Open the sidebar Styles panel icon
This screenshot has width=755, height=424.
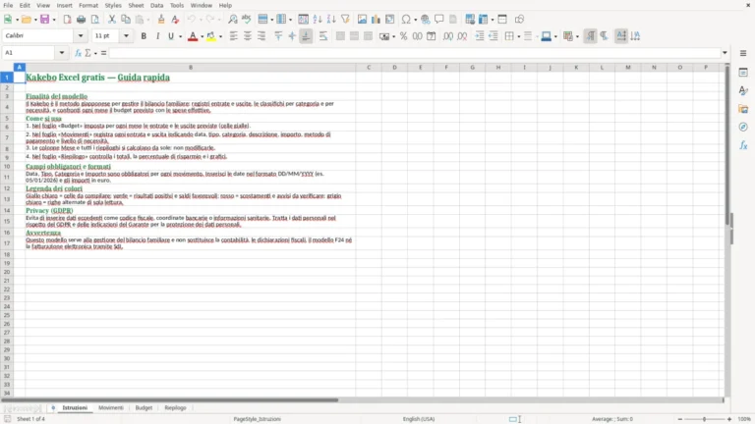pos(743,90)
